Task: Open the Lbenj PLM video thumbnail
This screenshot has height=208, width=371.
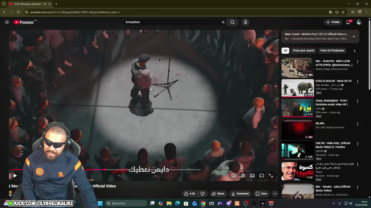Action: tap(297, 108)
